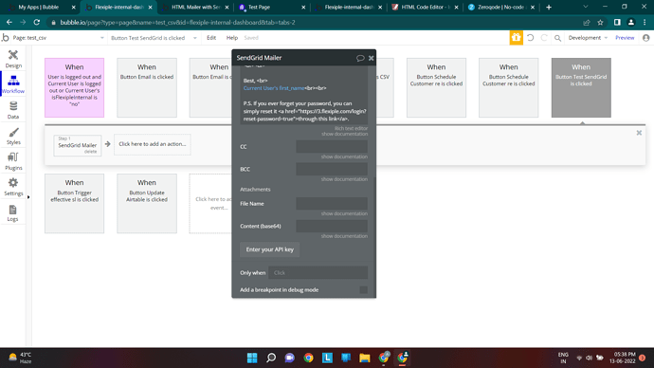This screenshot has height=368, width=654.
Task: Click the show documentation link under BCC
Action: (344, 179)
